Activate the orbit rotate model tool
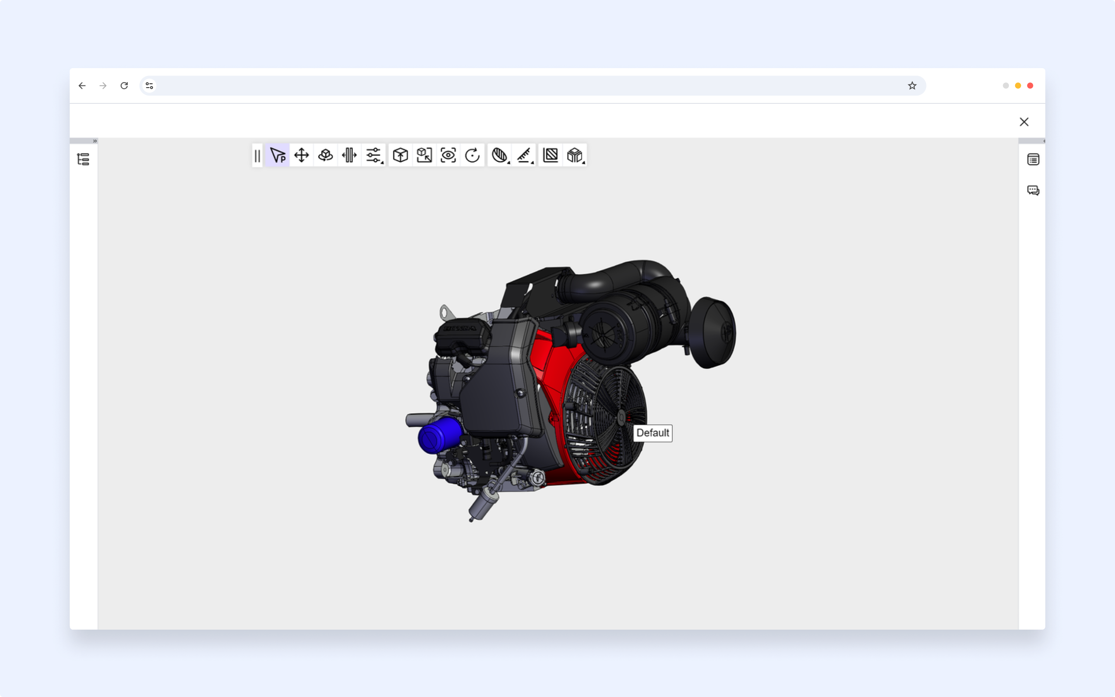 tap(325, 155)
